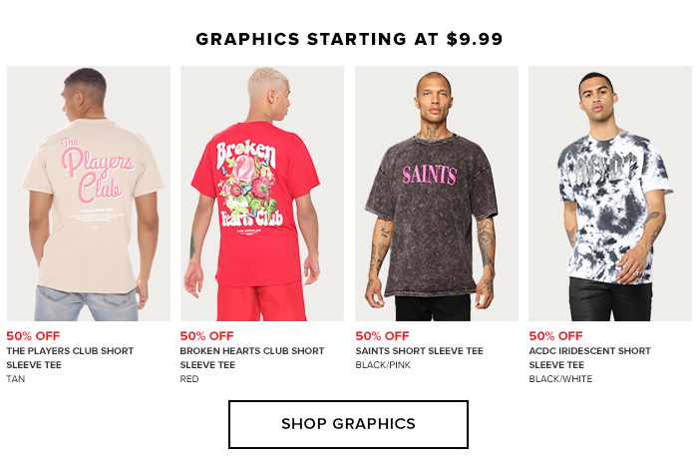Click the pink SAINTS graphic on the shirt

coord(429,174)
